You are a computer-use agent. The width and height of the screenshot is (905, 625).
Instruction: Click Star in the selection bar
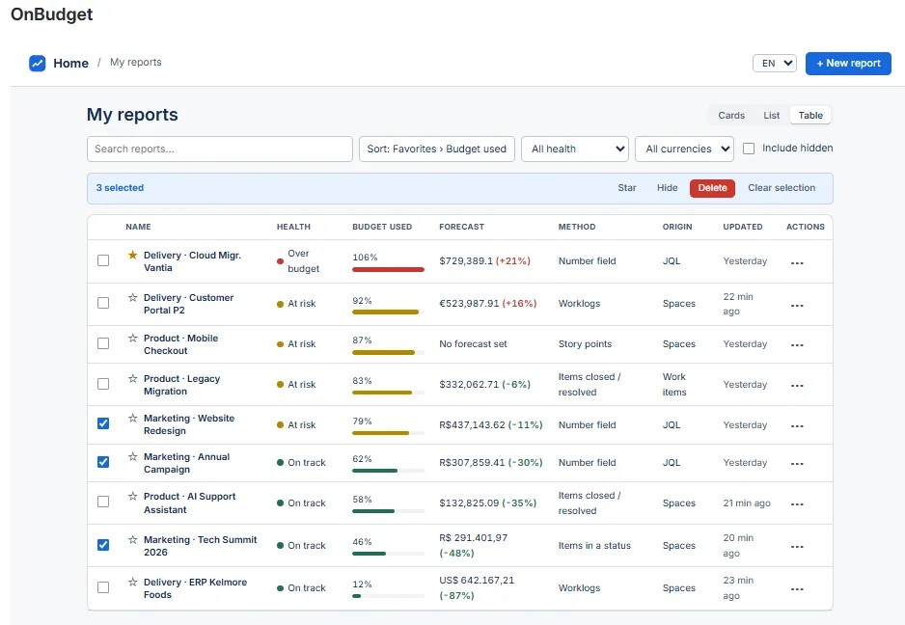tap(627, 188)
